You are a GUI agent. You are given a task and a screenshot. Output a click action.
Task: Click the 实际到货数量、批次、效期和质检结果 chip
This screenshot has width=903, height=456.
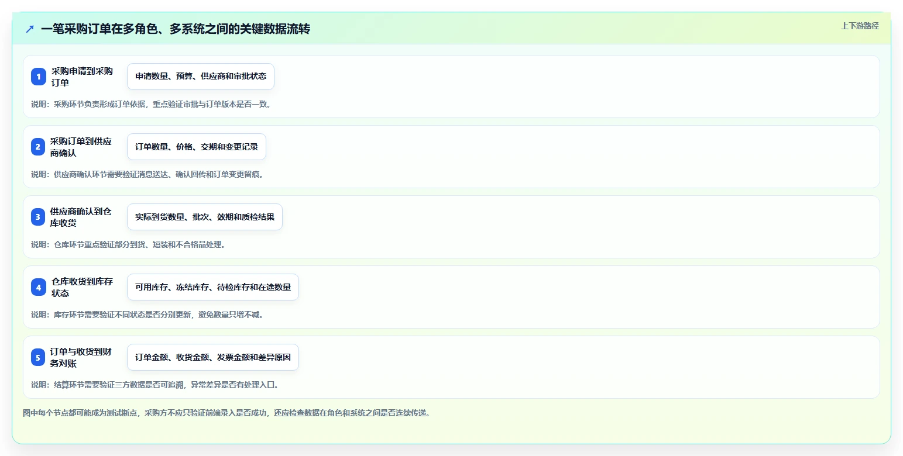[205, 217]
